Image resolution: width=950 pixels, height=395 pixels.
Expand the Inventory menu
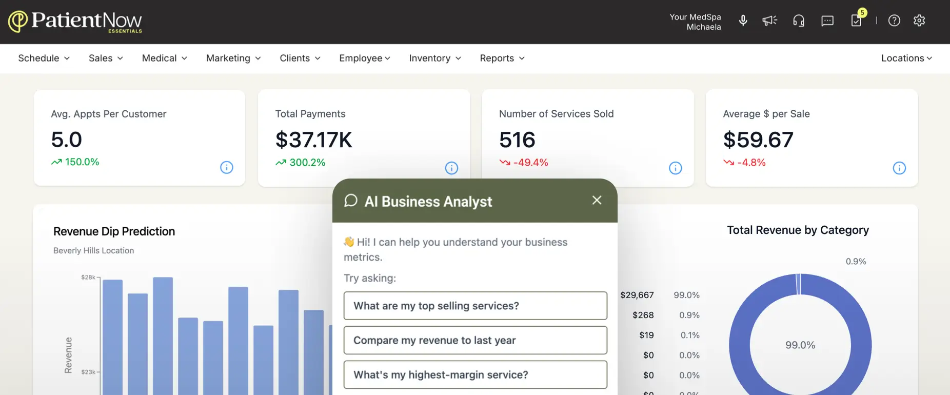(x=435, y=58)
